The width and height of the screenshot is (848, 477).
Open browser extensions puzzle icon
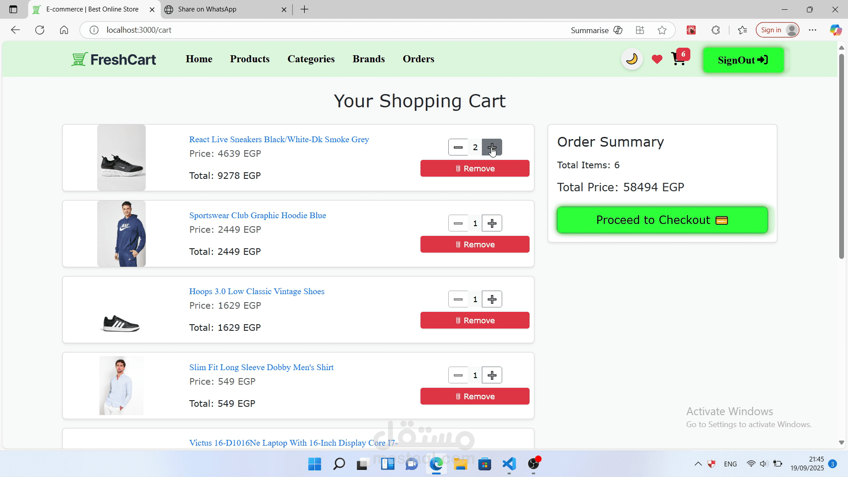[x=715, y=30]
